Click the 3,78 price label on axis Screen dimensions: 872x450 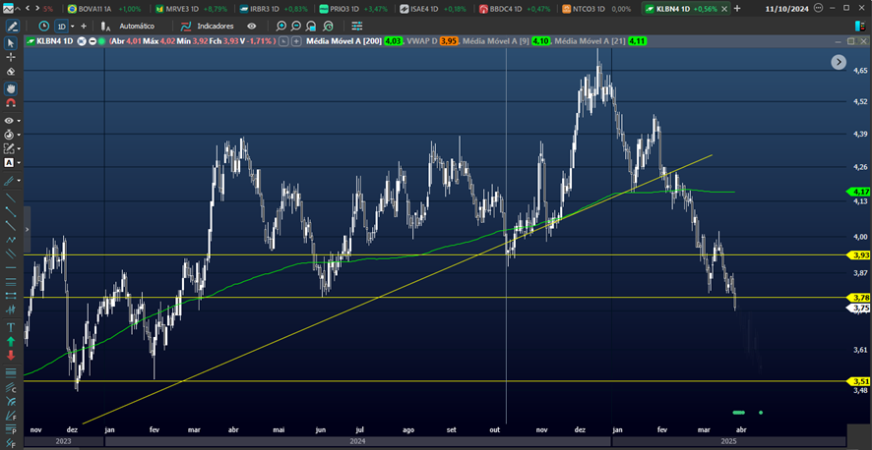tap(859, 297)
